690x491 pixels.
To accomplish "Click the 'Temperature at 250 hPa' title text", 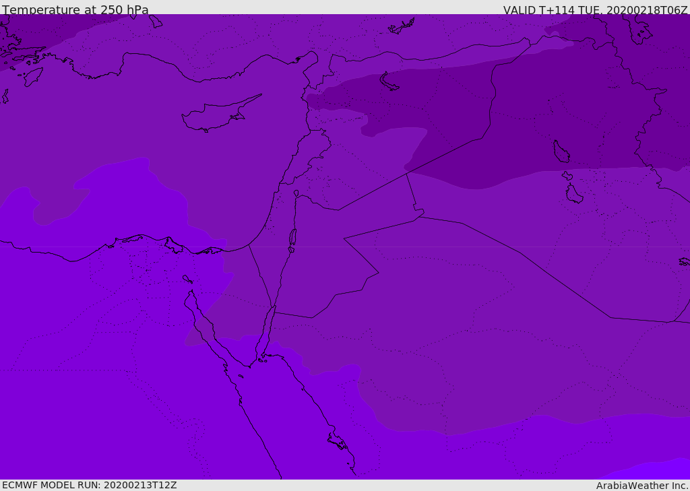I will (75, 9).
